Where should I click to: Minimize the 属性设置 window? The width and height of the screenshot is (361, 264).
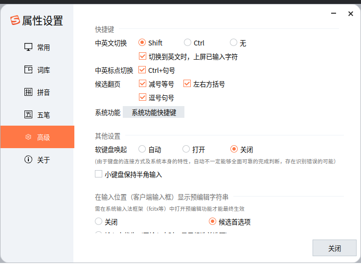click(334, 13)
